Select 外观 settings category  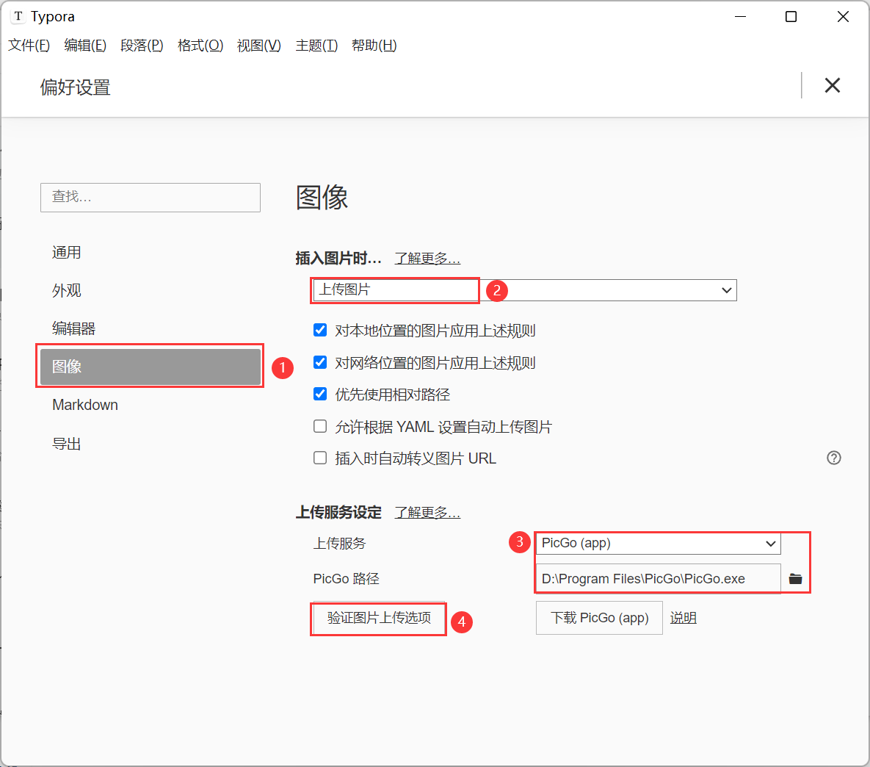point(151,290)
